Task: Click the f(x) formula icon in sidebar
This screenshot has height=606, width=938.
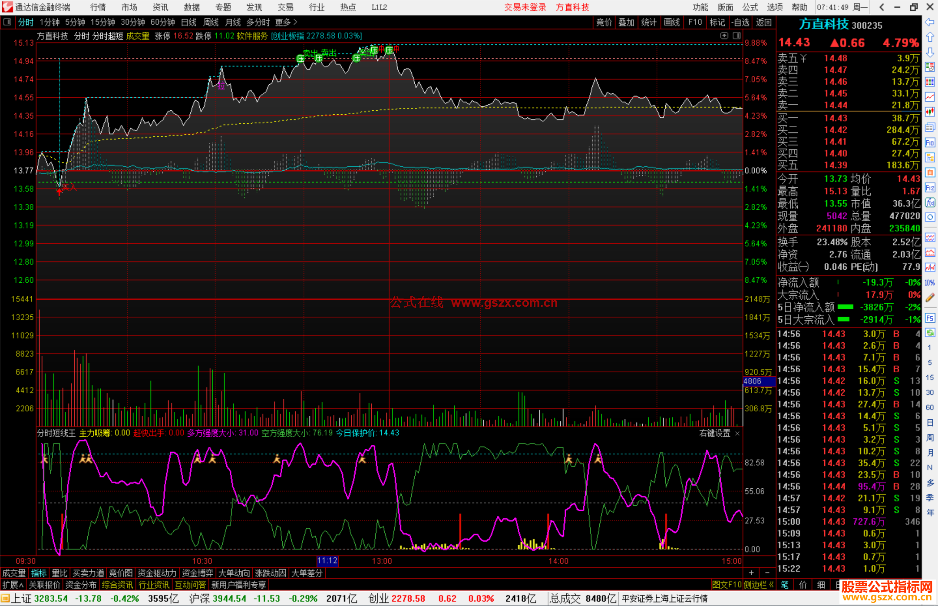Action: 930,202
